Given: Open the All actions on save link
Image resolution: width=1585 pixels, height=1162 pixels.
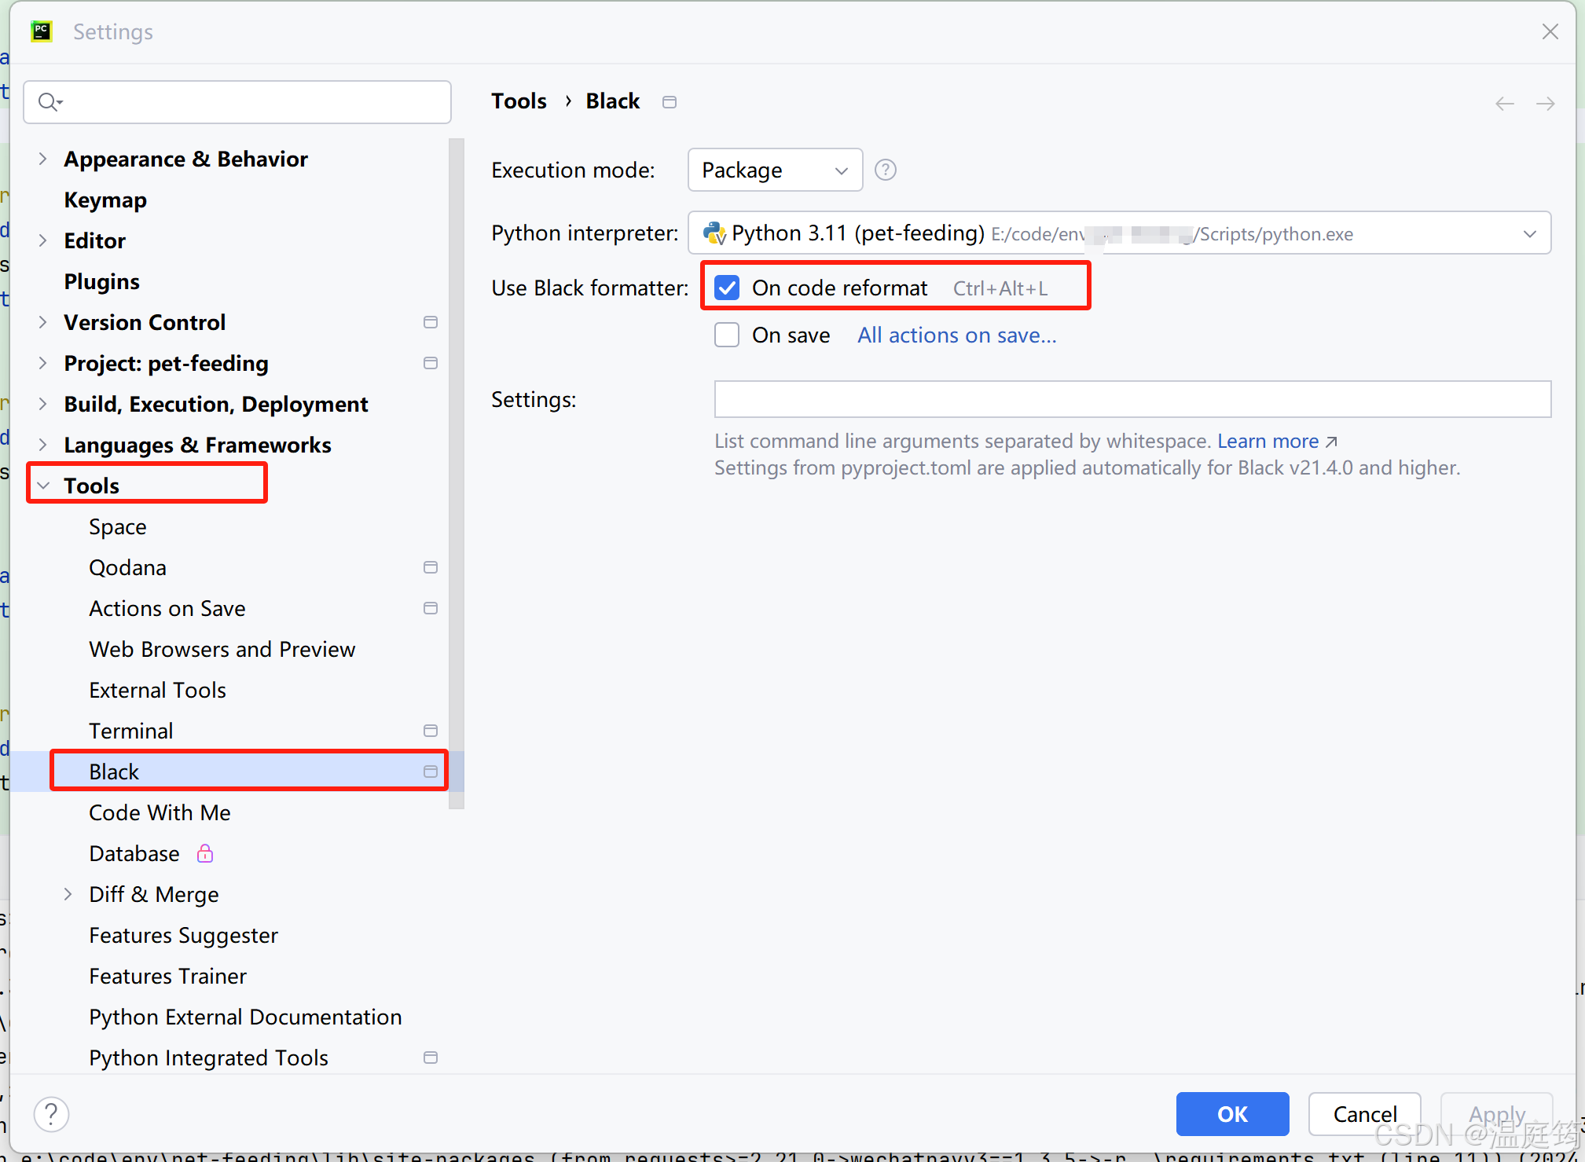Looking at the screenshot, I should pyautogui.click(x=956, y=335).
